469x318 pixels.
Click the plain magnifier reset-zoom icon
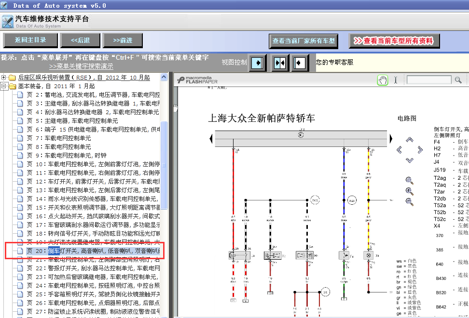410,181
